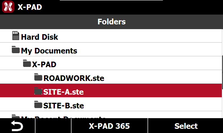223x133 pixels.
Task: Click the X-PAD app logo icon
Action: click(8, 7)
